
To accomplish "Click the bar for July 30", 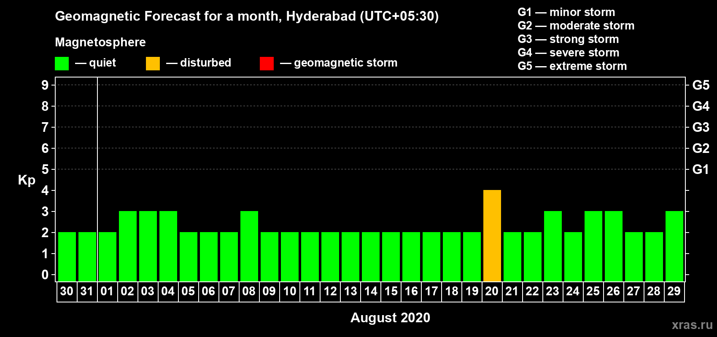I will tap(67, 257).
